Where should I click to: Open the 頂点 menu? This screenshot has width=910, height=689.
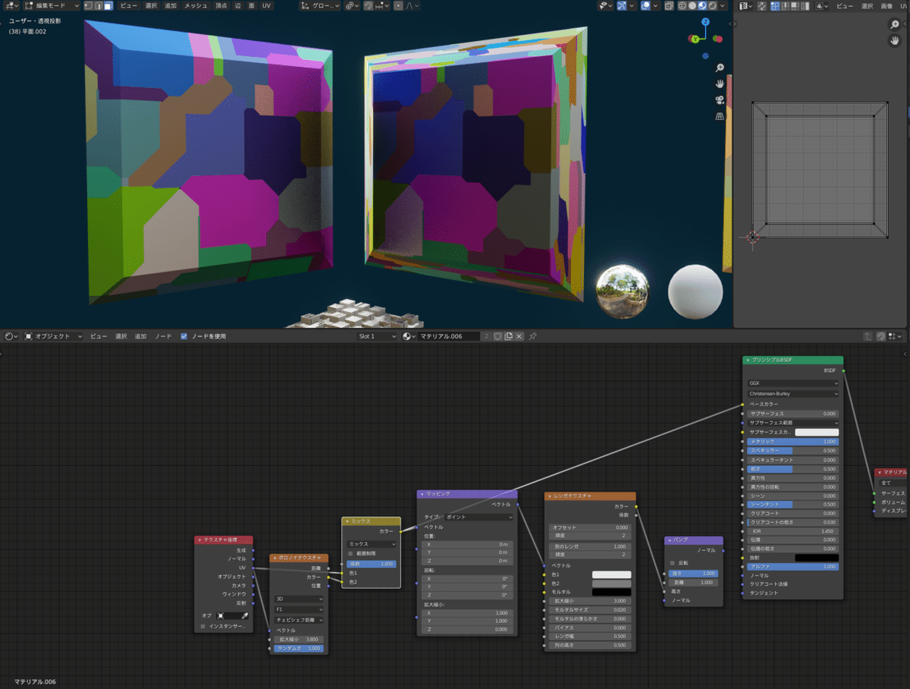(221, 5)
